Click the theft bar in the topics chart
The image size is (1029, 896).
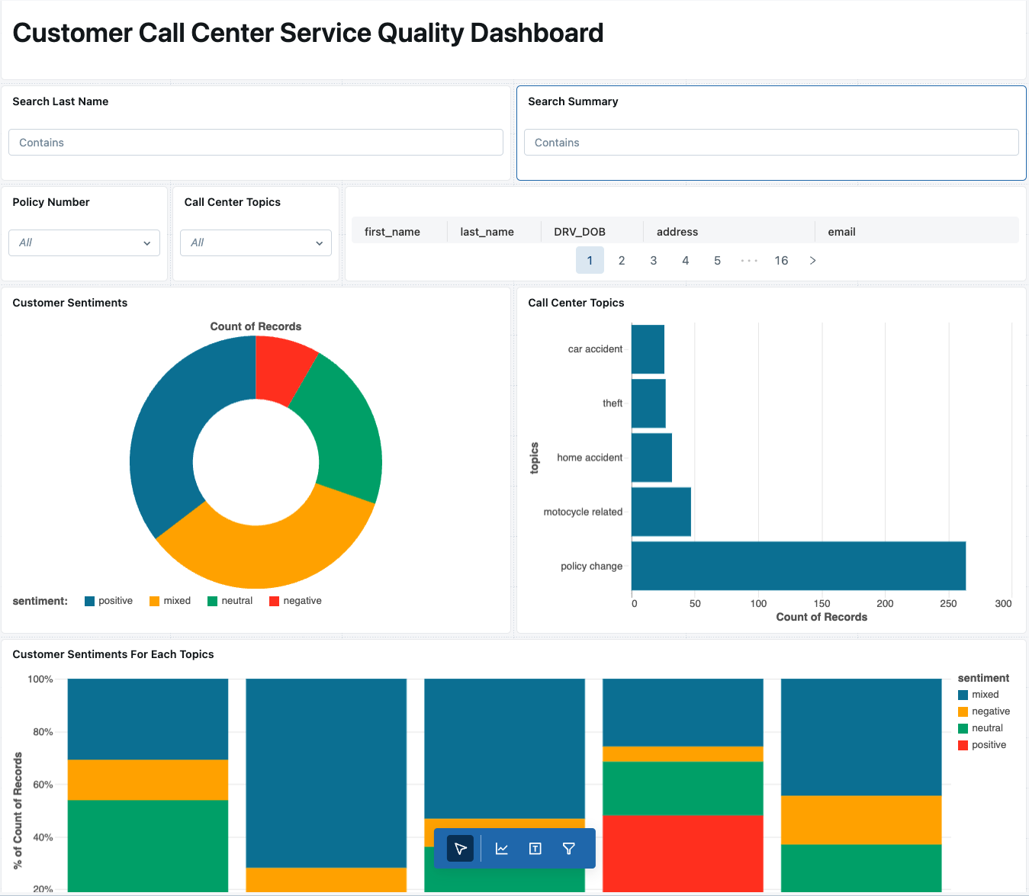click(648, 403)
